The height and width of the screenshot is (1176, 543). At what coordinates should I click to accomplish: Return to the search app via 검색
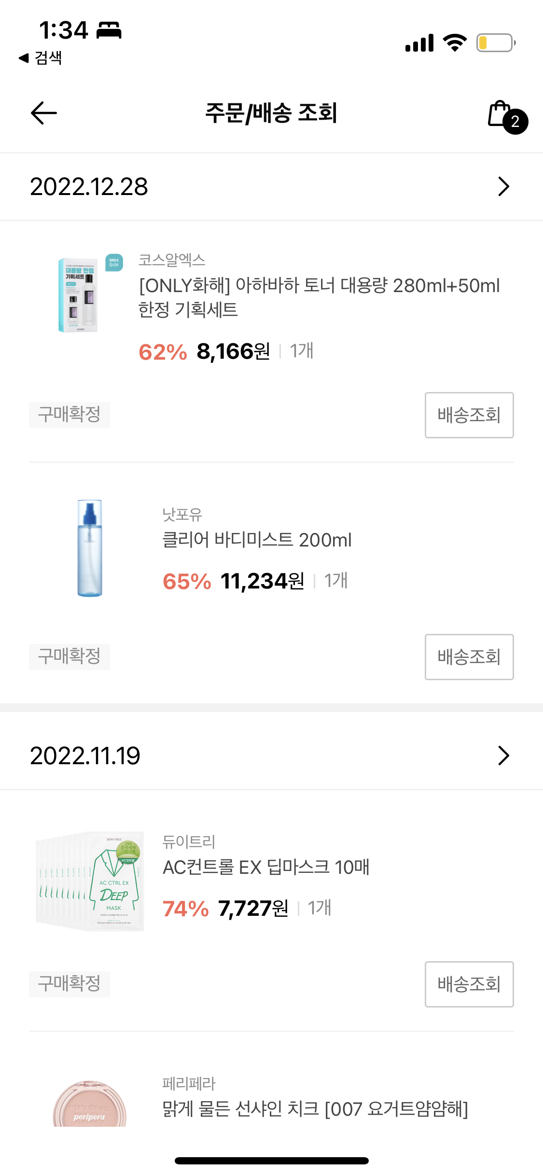pos(41,58)
